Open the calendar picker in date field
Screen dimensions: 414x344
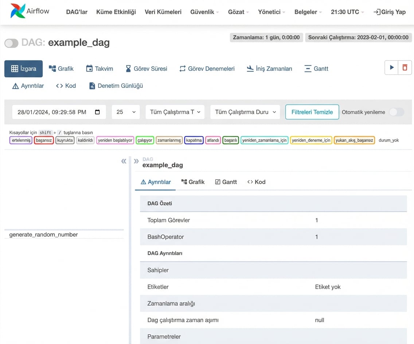coord(97,112)
